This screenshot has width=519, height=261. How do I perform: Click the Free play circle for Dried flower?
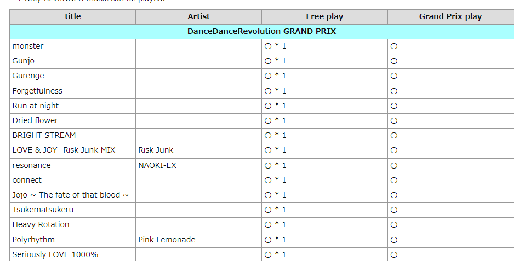[268, 121]
